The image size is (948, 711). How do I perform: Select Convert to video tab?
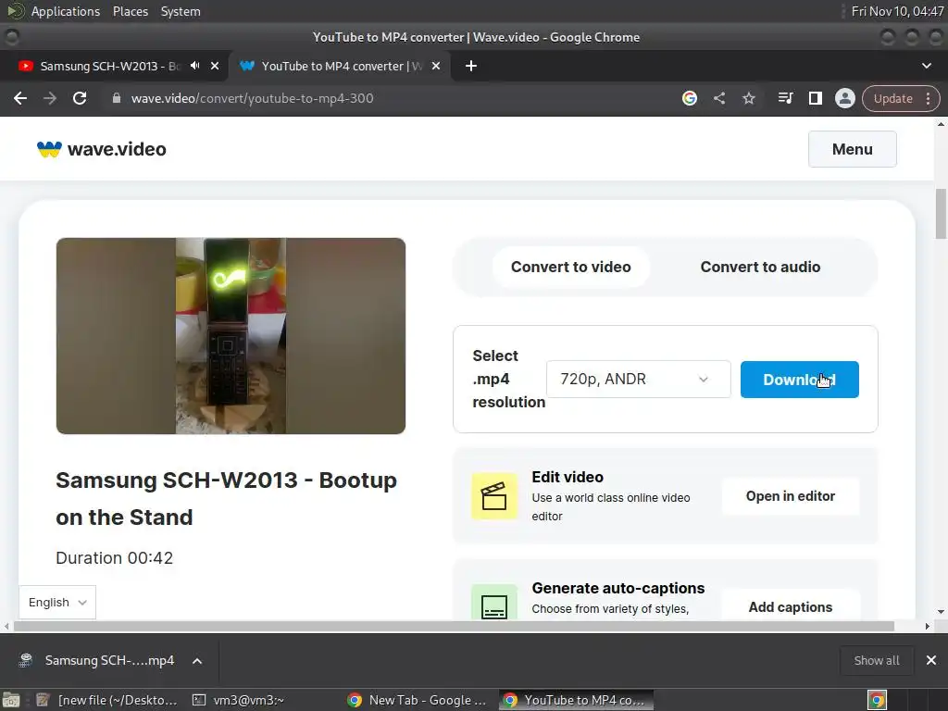click(570, 267)
